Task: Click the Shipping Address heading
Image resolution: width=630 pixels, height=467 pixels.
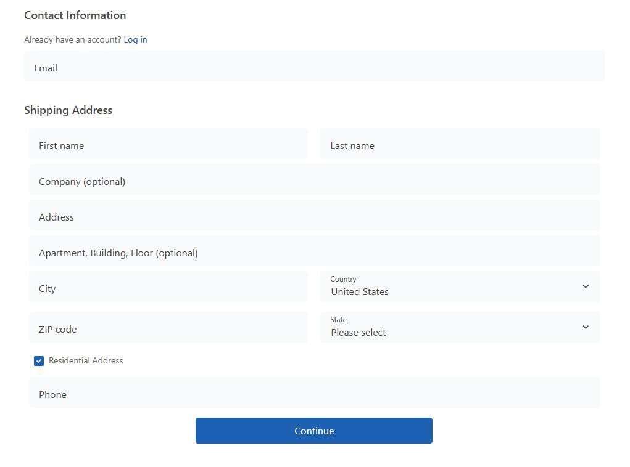Action: pos(68,110)
